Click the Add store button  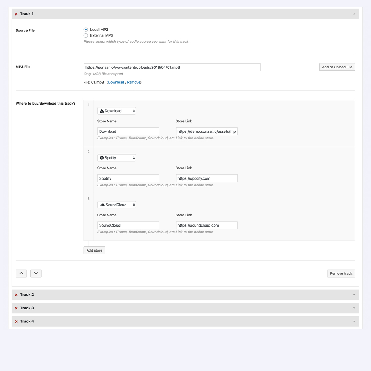click(x=94, y=250)
